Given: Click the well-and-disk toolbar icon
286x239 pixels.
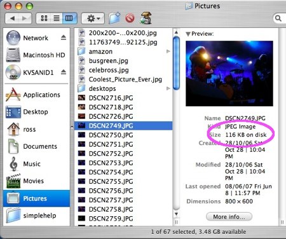Looking at the screenshot, I should pyautogui.click(x=146, y=18).
